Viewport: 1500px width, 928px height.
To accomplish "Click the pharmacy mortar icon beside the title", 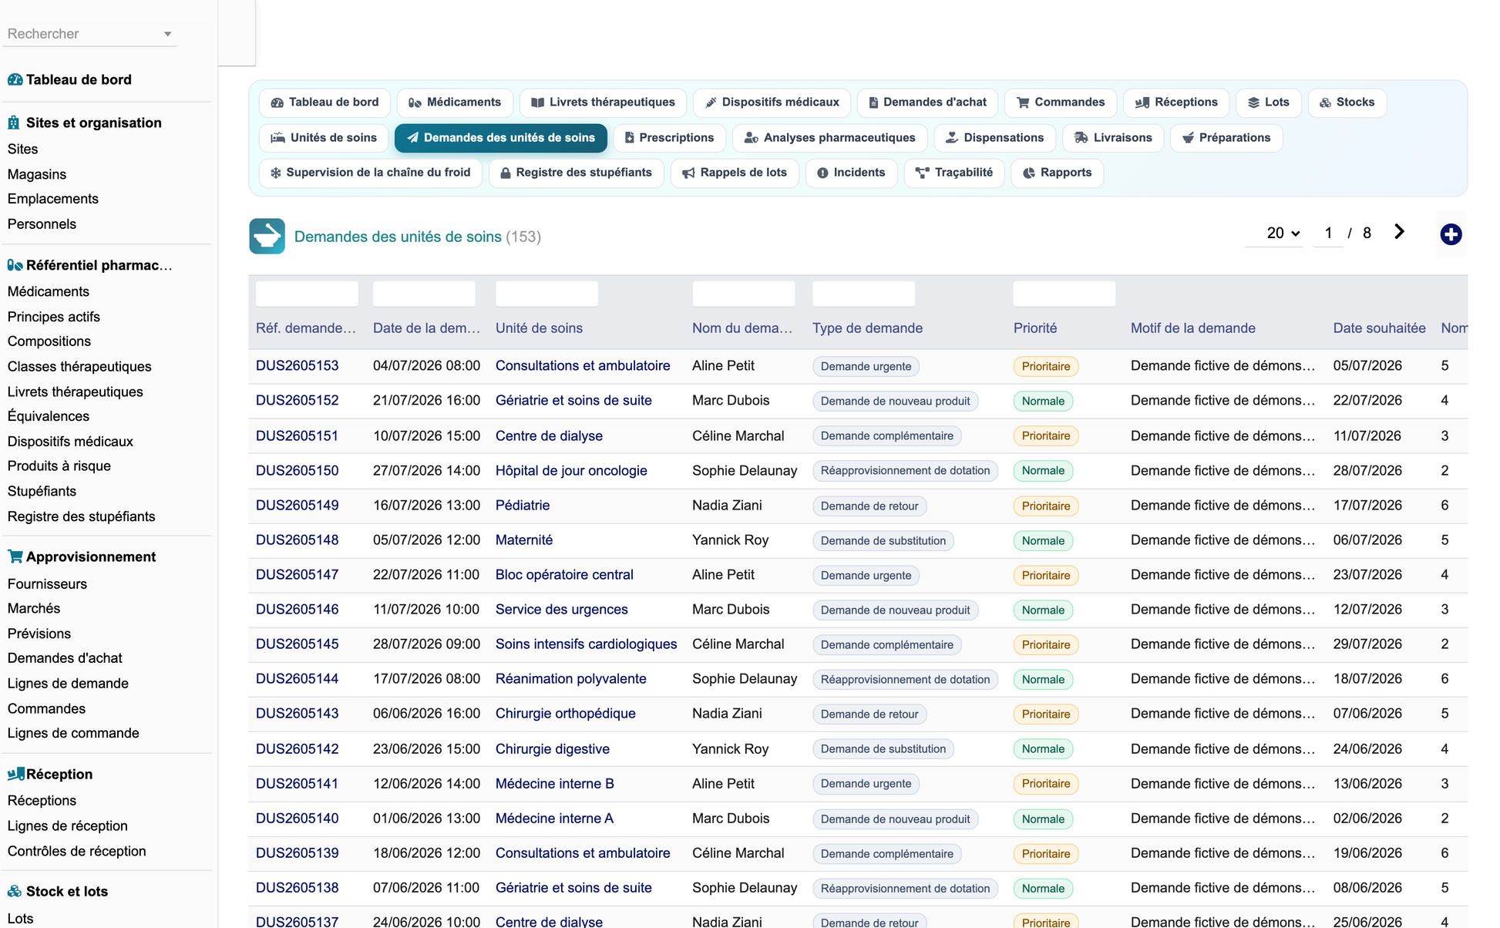I will click(x=267, y=237).
